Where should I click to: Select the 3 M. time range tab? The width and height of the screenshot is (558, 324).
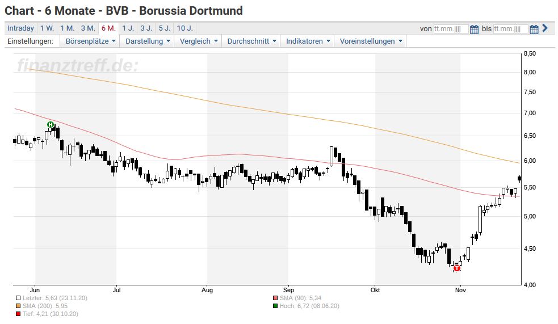pos(88,28)
